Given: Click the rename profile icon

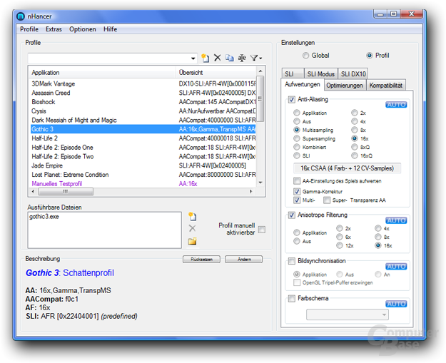Looking at the screenshot, I should pyautogui.click(x=242, y=58).
